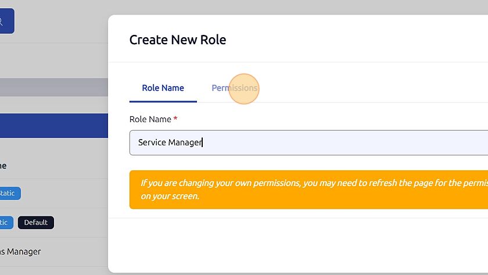Click the gray sidebar row behind the dialog
Screen dimensions: 488x275
pyautogui.click(x=54, y=87)
